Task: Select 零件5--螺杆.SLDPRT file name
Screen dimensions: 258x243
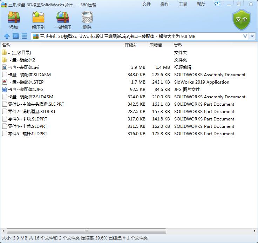Action: (28, 133)
